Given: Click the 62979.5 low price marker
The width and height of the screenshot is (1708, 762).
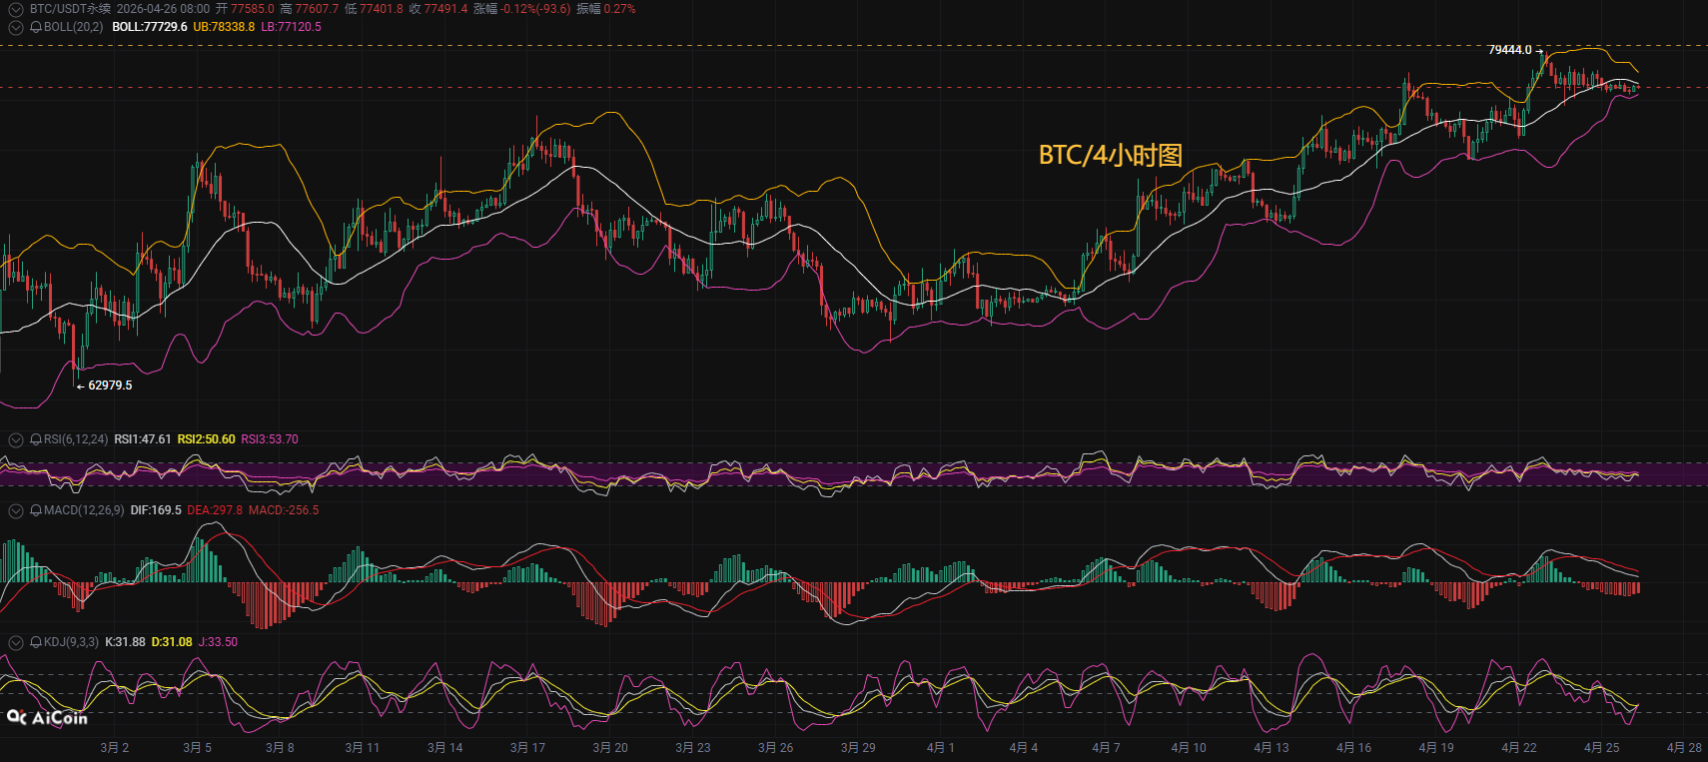Looking at the screenshot, I should click(x=110, y=385).
